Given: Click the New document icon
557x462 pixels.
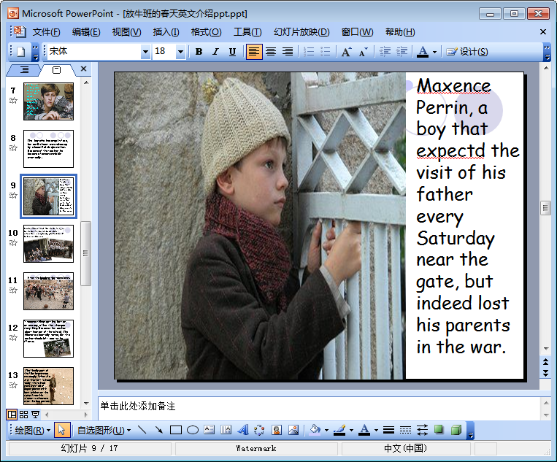Looking at the screenshot, I should (x=21, y=52).
